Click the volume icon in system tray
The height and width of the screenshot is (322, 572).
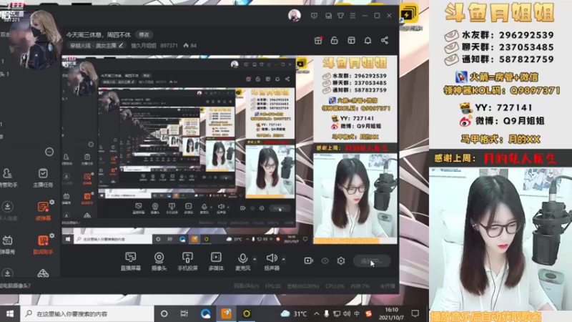347,313
